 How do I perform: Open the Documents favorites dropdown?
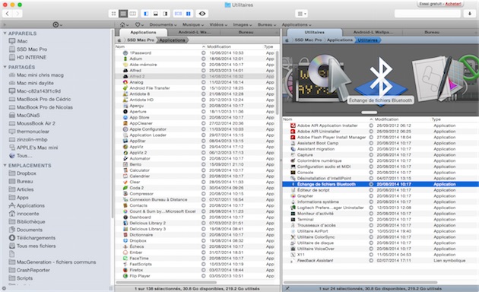click(x=163, y=25)
